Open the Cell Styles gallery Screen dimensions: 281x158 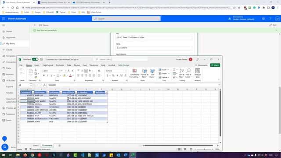[152, 73]
